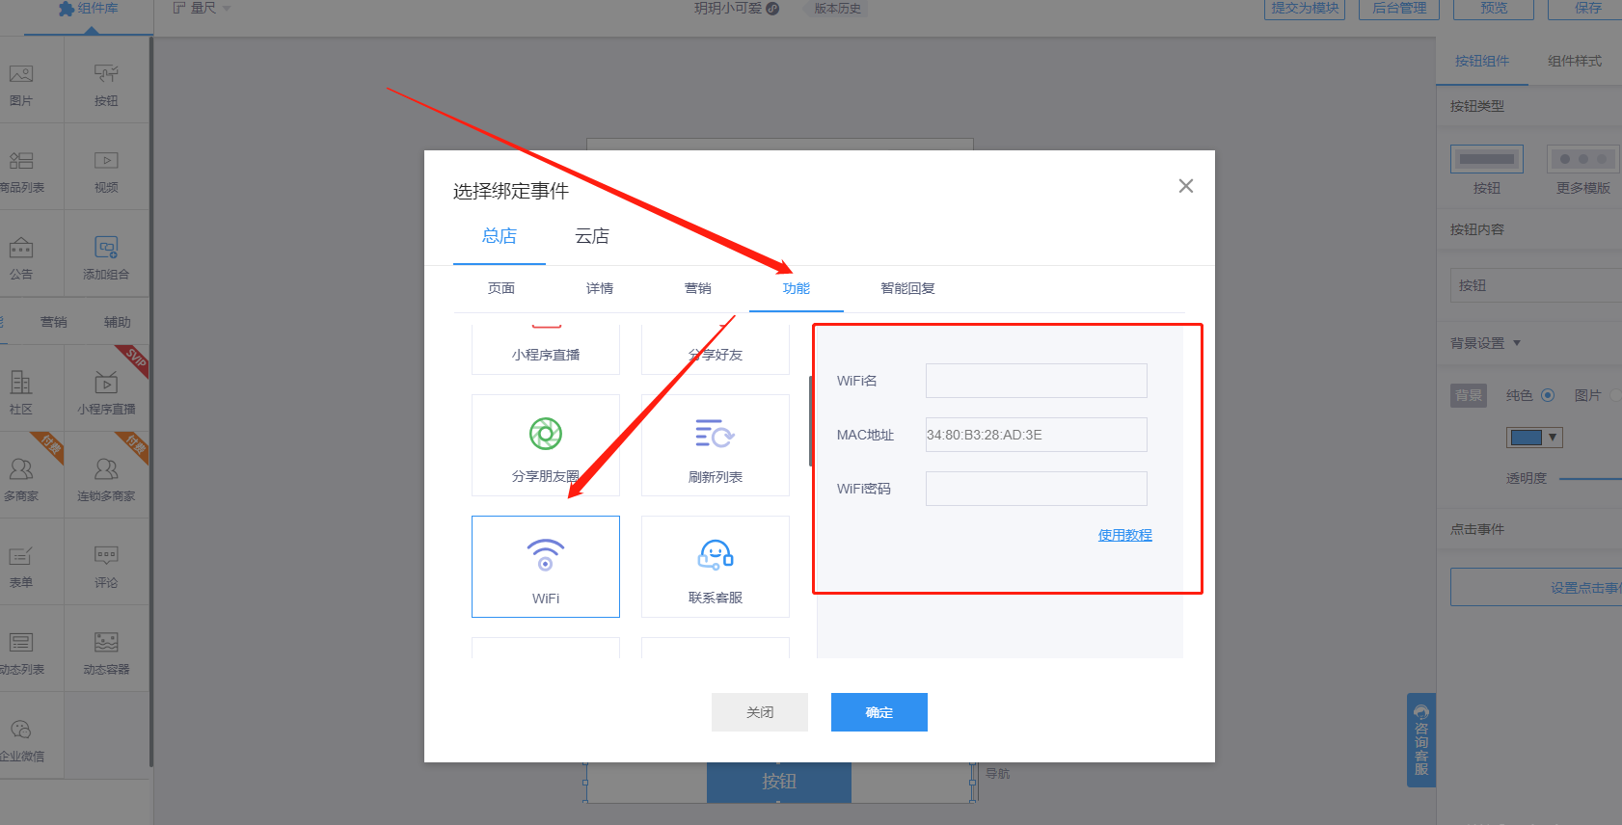Add the 动态列表 component
Viewport: 1622px width, 825px height.
pos(21,652)
